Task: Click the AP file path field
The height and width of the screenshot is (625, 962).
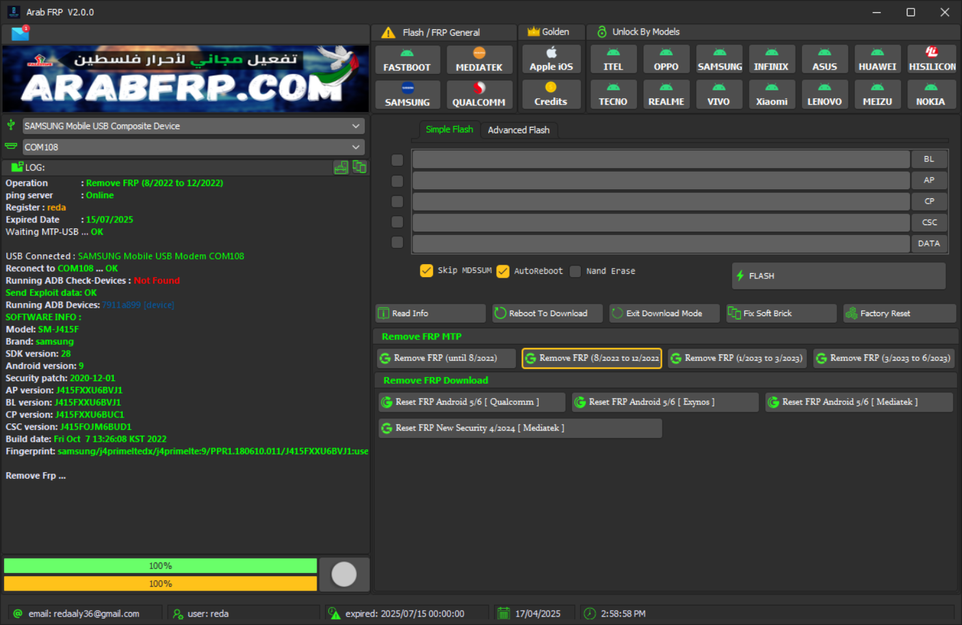Action: click(x=661, y=180)
